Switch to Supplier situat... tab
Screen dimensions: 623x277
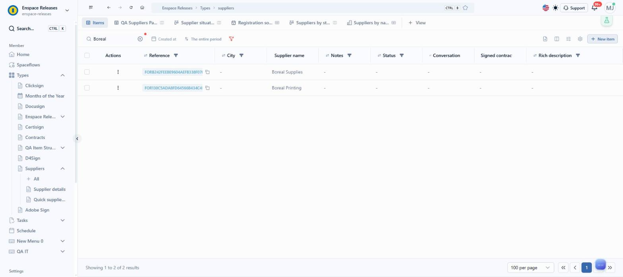pos(197,23)
